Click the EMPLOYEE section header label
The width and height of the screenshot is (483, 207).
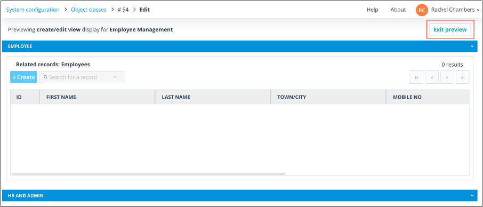tap(20, 46)
